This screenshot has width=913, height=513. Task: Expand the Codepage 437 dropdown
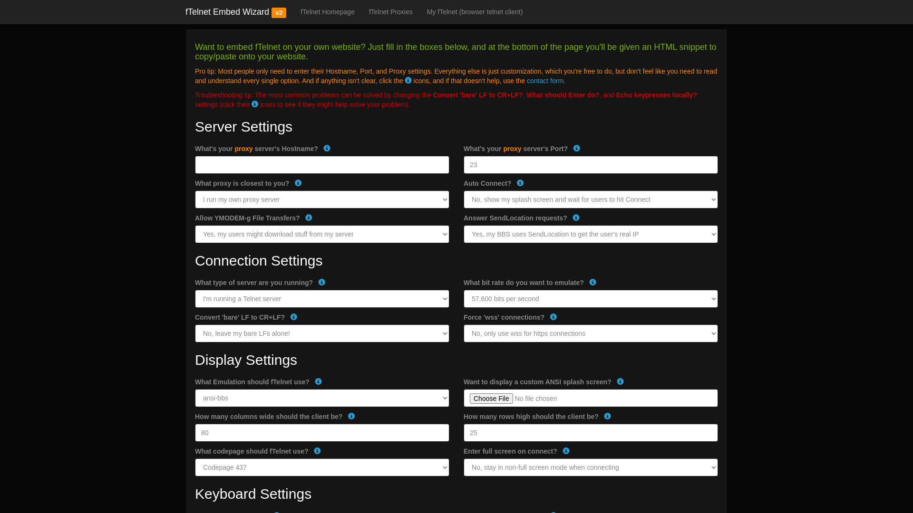point(322,467)
